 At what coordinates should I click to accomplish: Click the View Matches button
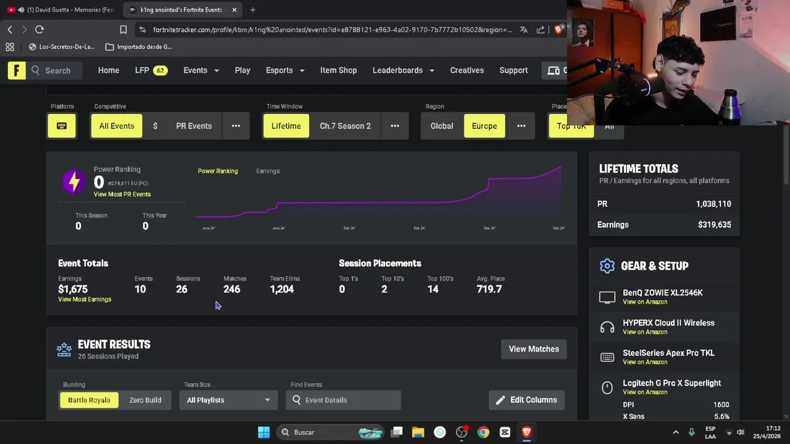pos(534,349)
